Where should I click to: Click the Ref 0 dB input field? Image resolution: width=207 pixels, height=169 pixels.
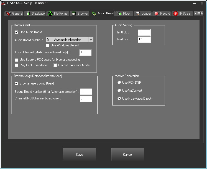[144, 32]
